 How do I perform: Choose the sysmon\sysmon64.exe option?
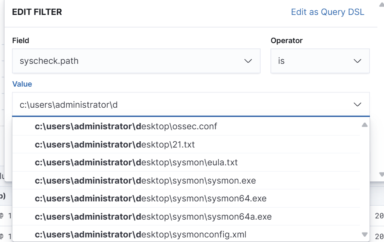click(x=150, y=198)
